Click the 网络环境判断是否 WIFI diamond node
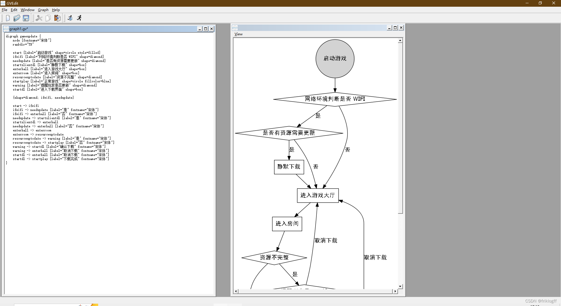This screenshot has width=561, height=306. (x=335, y=99)
